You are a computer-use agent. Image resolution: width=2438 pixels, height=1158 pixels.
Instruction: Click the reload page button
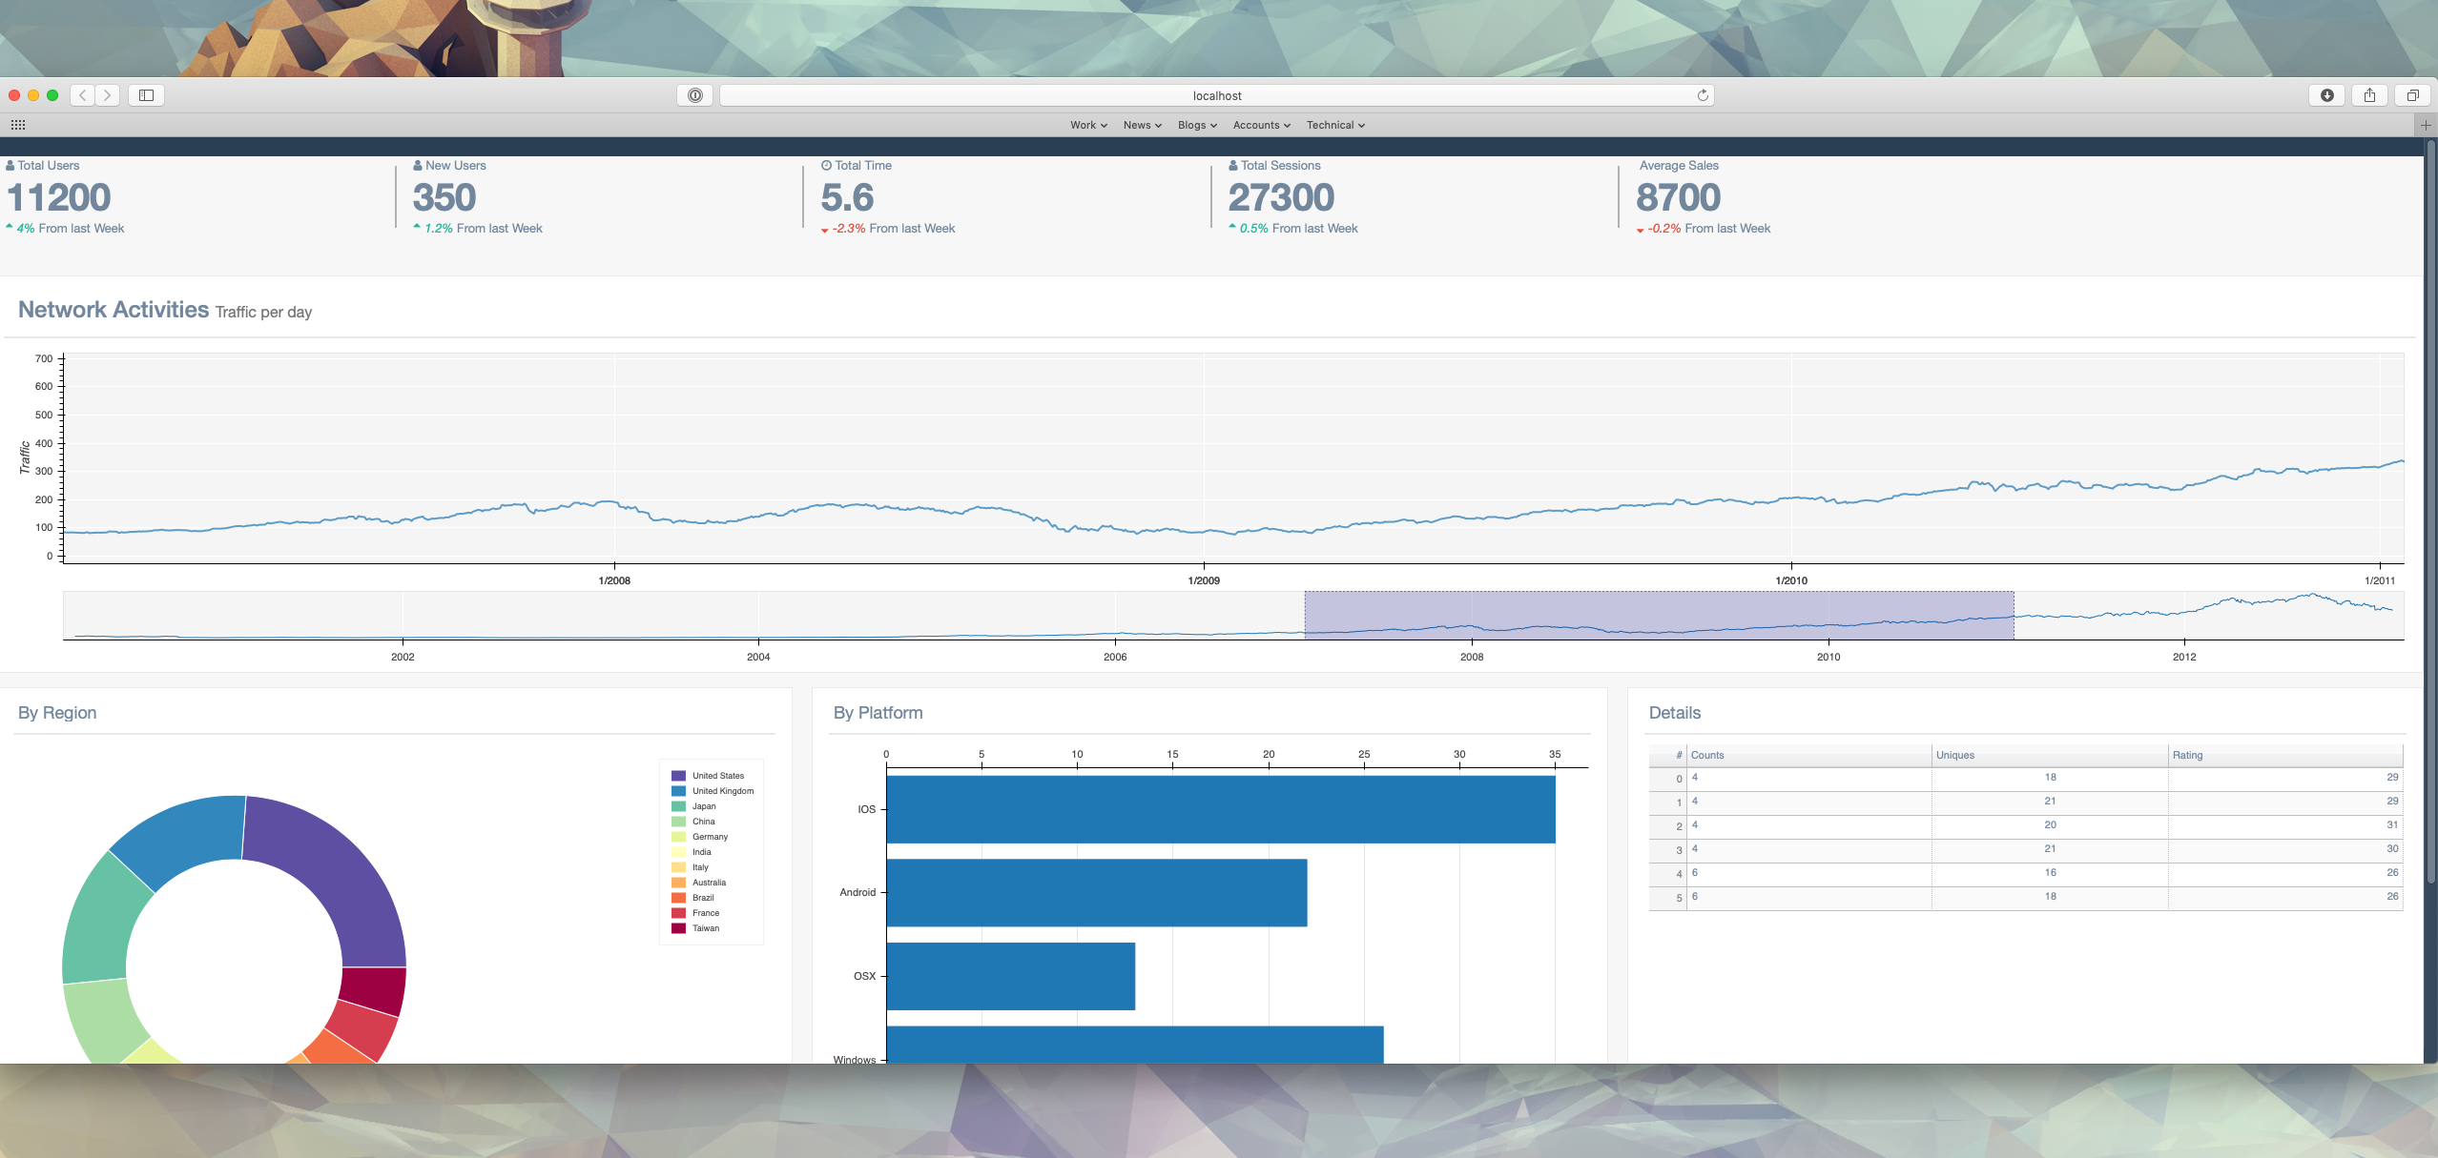point(1703,95)
